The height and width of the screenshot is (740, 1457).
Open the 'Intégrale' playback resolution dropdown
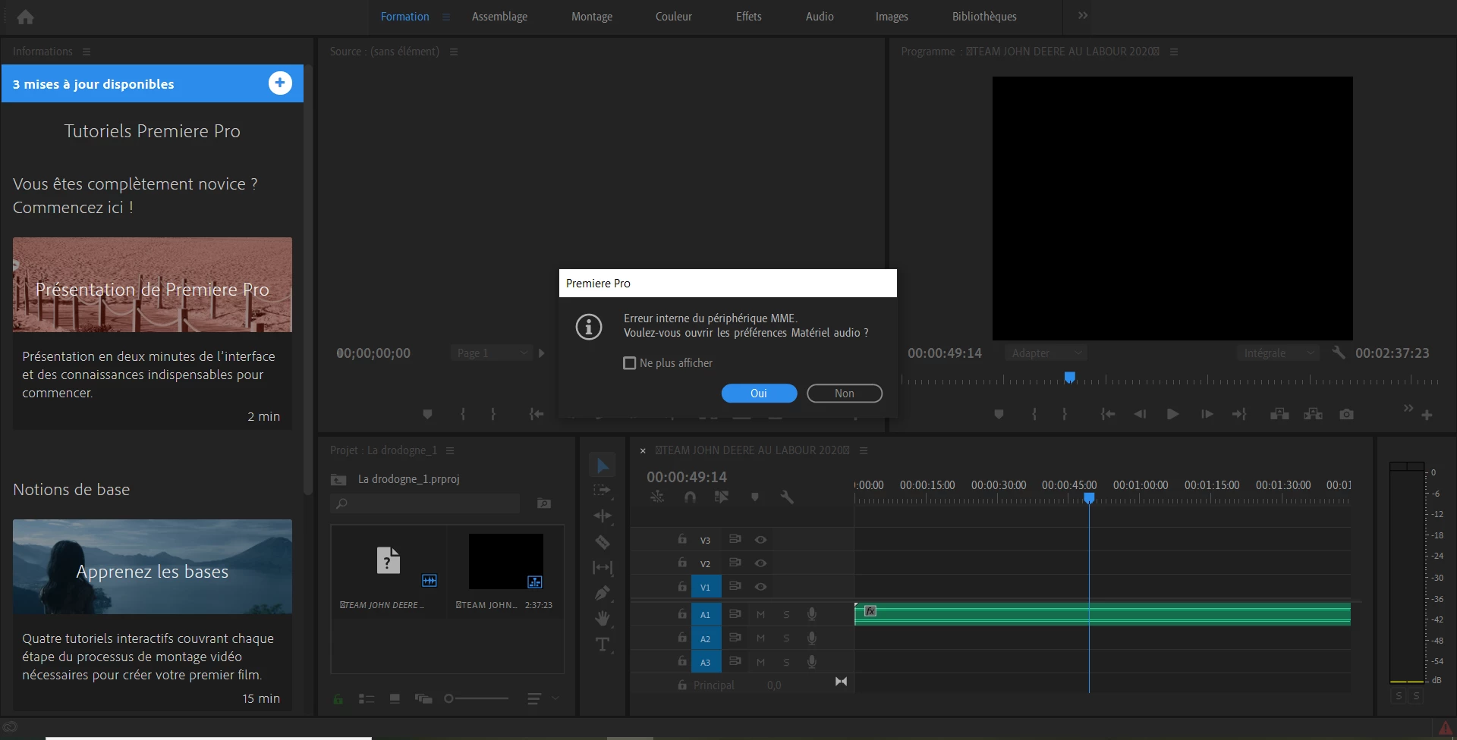[x=1278, y=353]
